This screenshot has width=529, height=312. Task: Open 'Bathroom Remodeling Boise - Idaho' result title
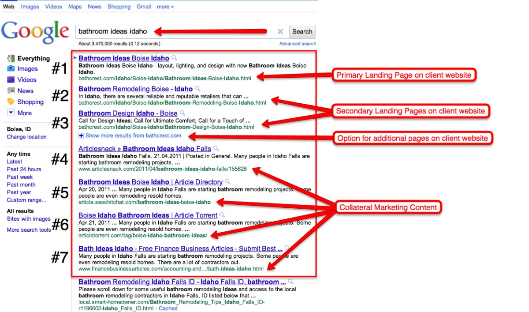click(135, 89)
